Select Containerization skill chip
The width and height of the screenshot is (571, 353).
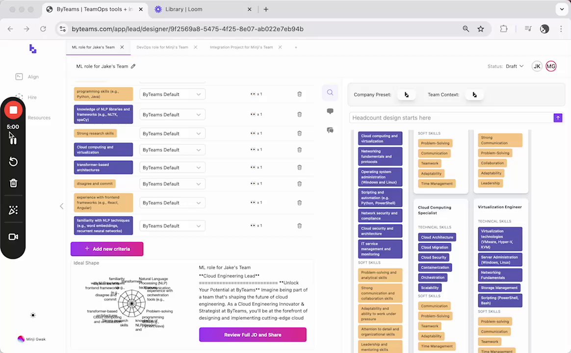pos(435,268)
